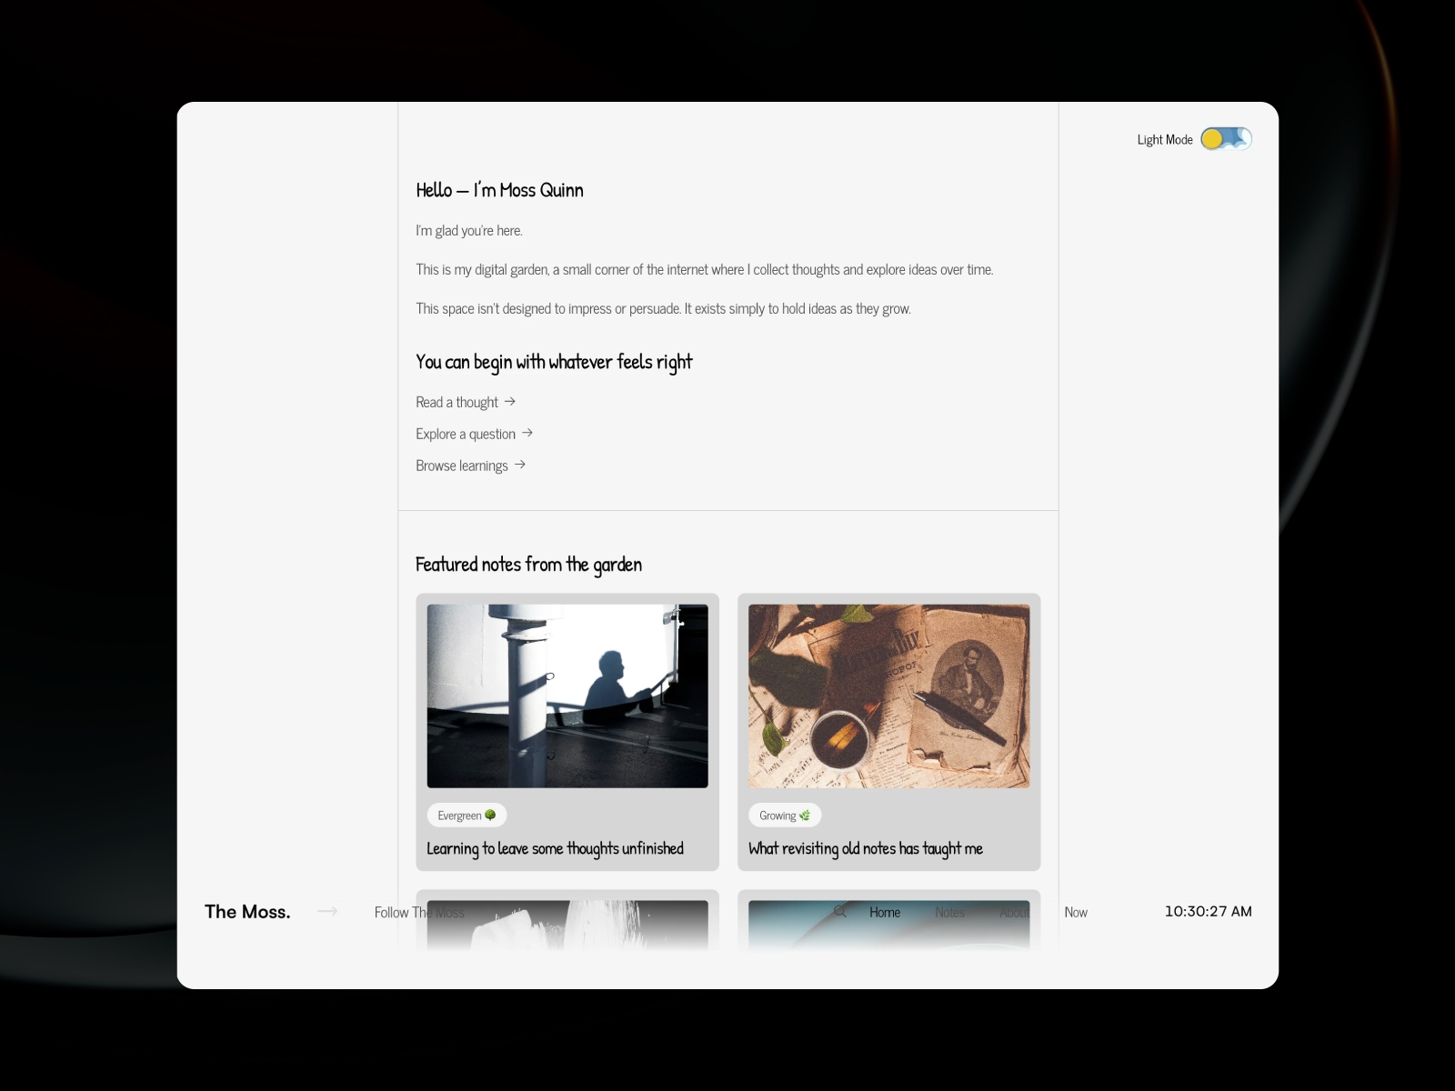
Task: Open the About page from navigation
Action: 1014,912
